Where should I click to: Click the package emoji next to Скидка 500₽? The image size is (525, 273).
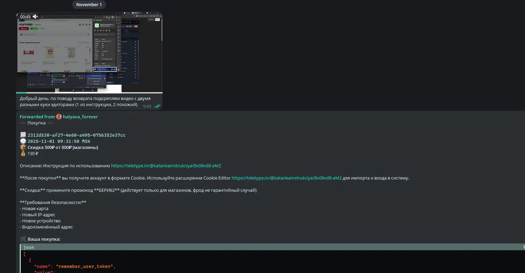(x=23, y=147)
